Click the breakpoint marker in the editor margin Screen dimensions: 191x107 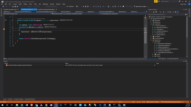coord(4,29)
